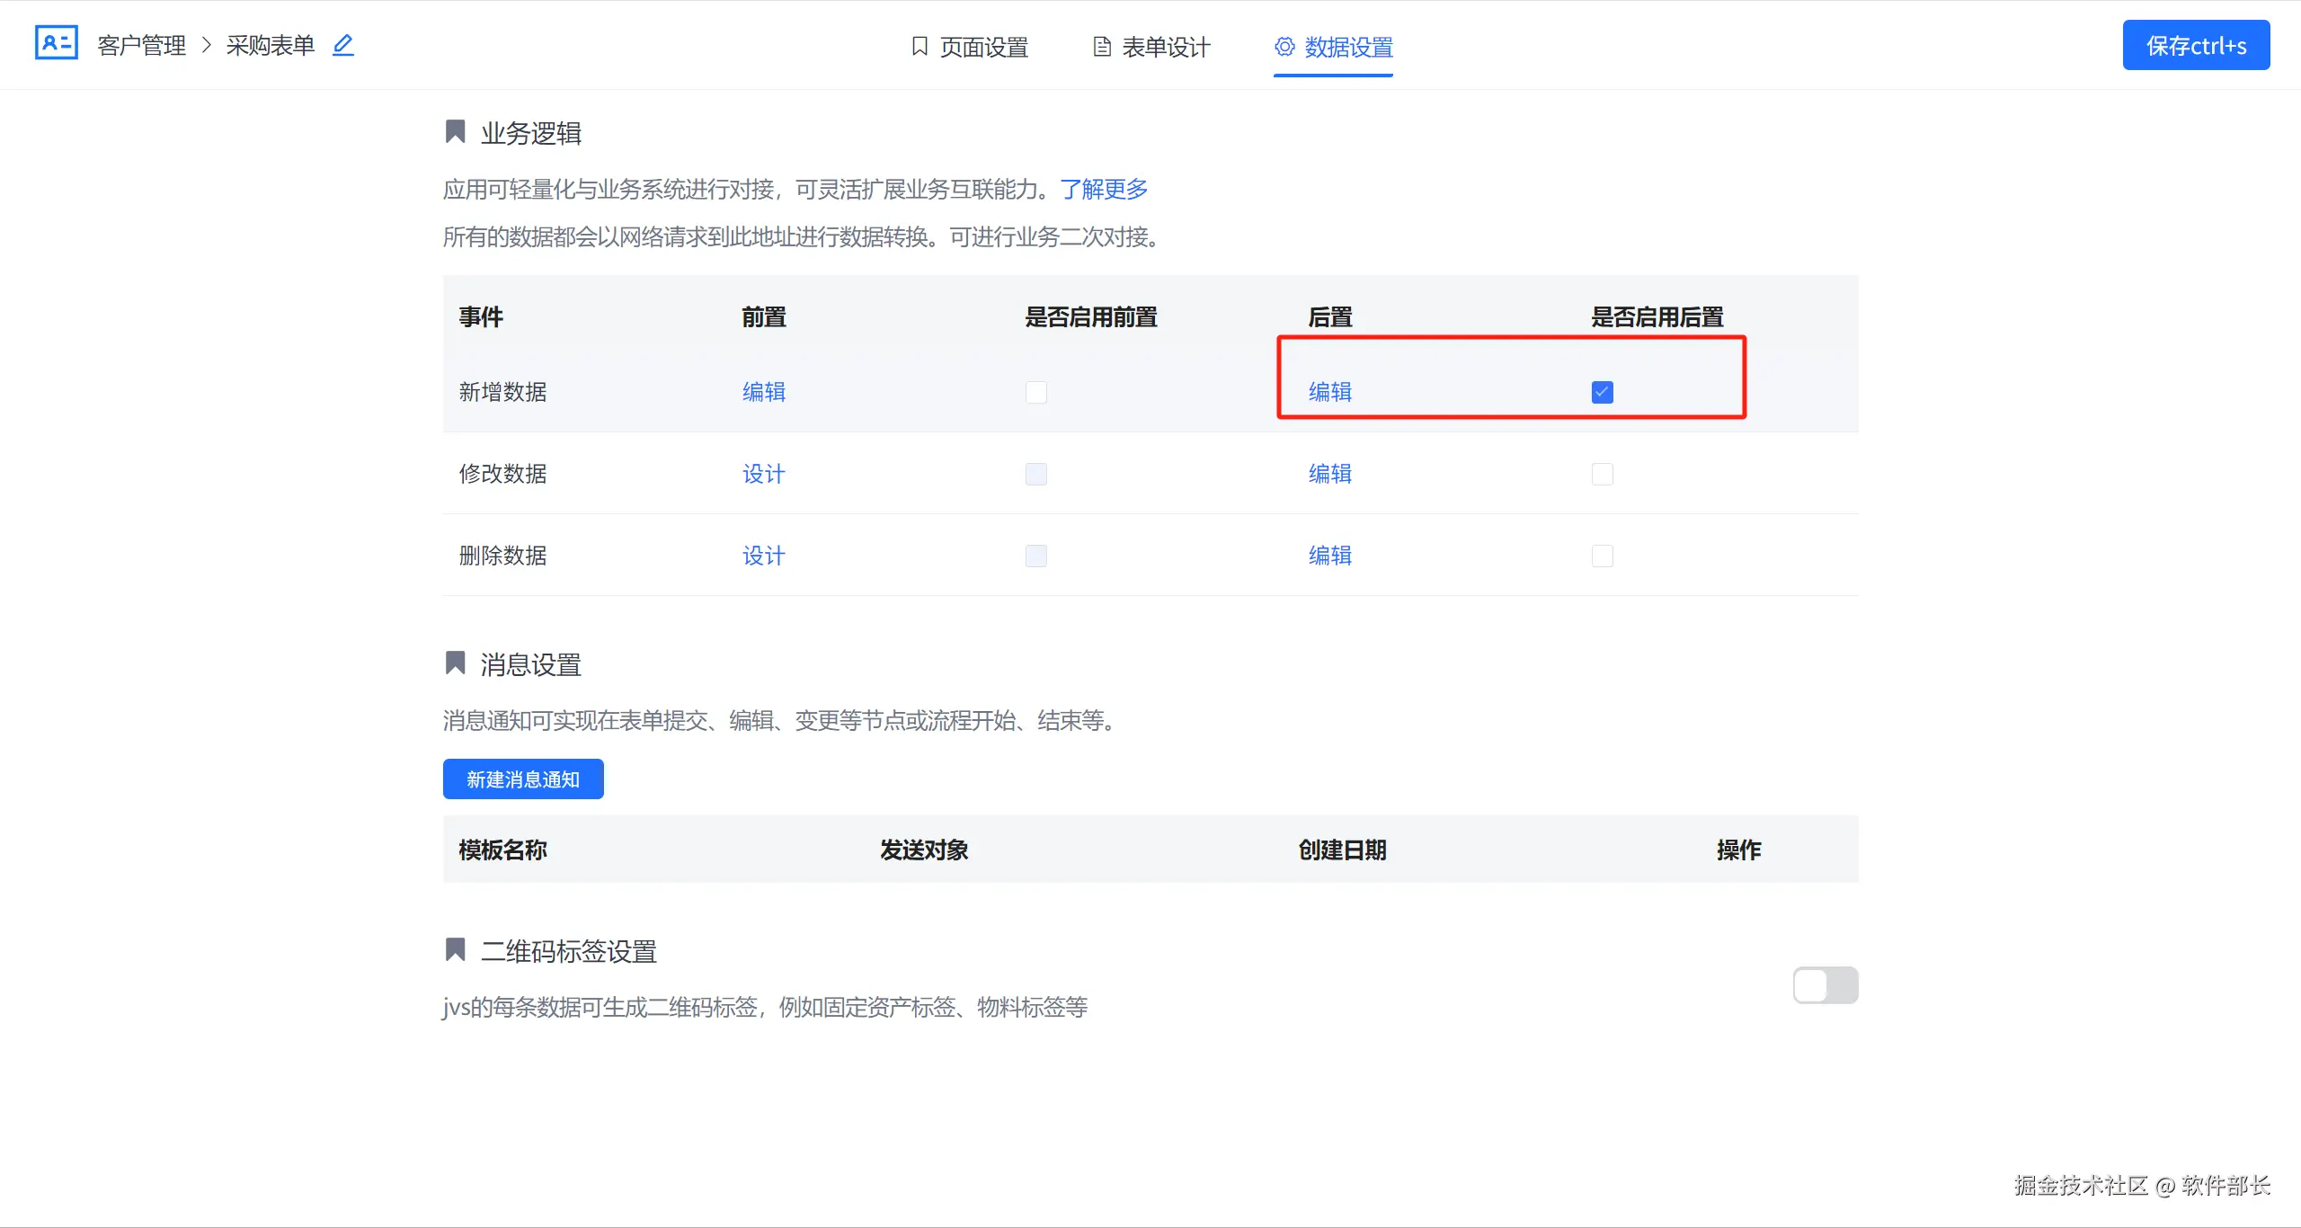Click the 保存ctrl+s button
This screenshot has width=2301, height=1228.
[x=2195, y=45]
